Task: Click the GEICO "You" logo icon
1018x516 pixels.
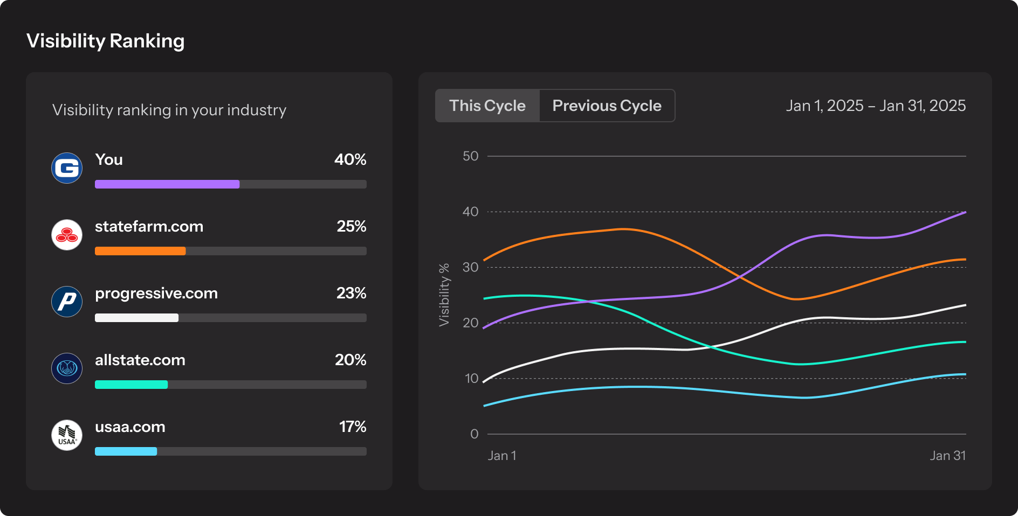Action: [x=67, y=168]
